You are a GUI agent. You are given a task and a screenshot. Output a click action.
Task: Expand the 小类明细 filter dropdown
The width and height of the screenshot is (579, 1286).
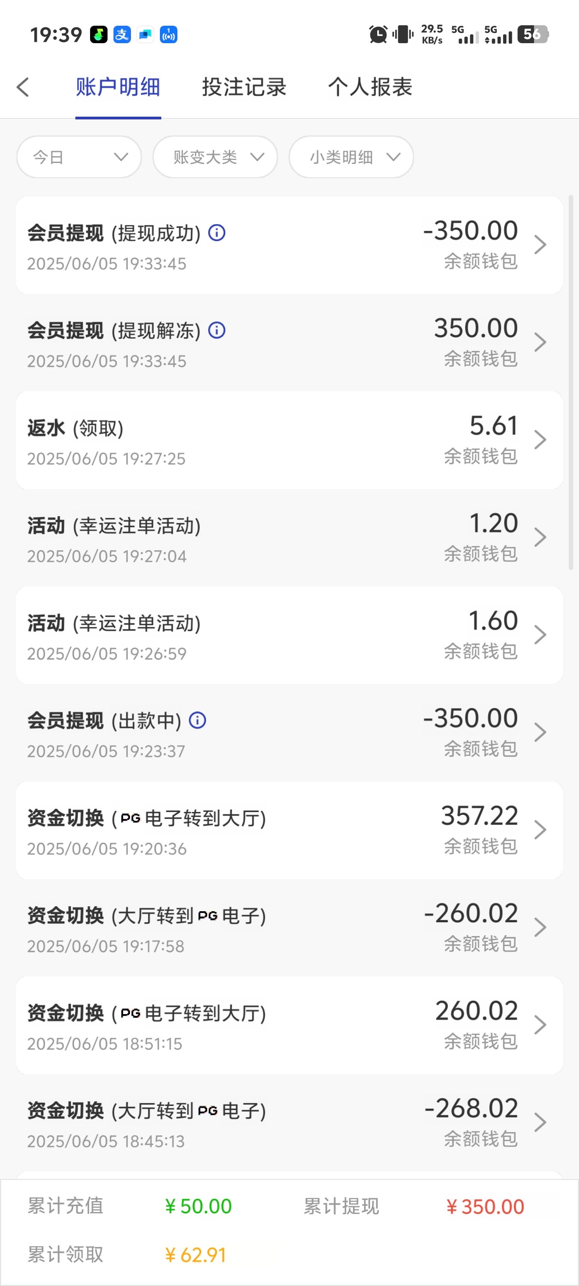[351, 157]
